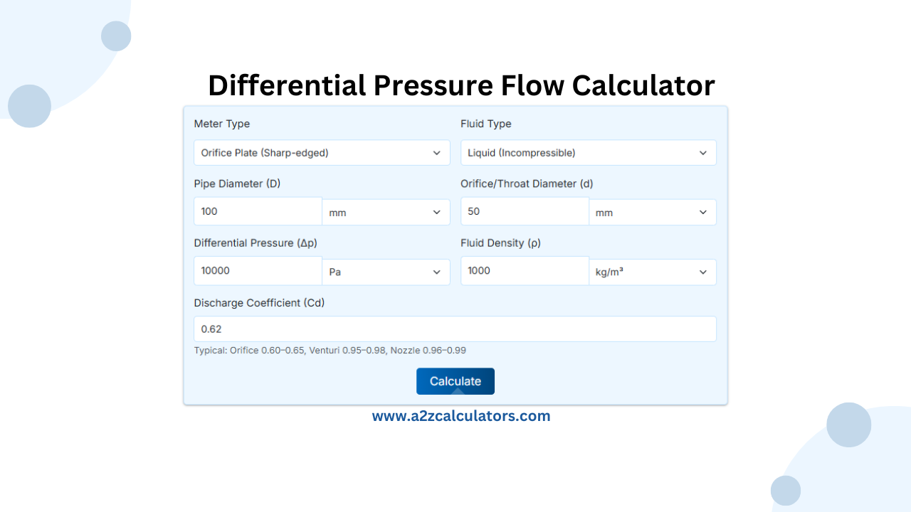Screen dimensions: 911x512
Task: Select the Orifice Plate (Sharp-edged) option text
Action: (265, 152)
